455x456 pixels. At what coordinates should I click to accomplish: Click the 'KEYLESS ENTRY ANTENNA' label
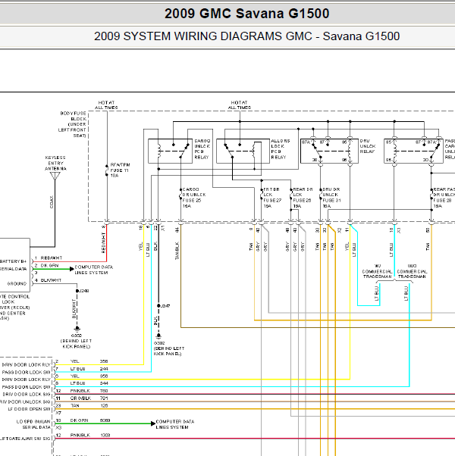click(x=55, y=163)
